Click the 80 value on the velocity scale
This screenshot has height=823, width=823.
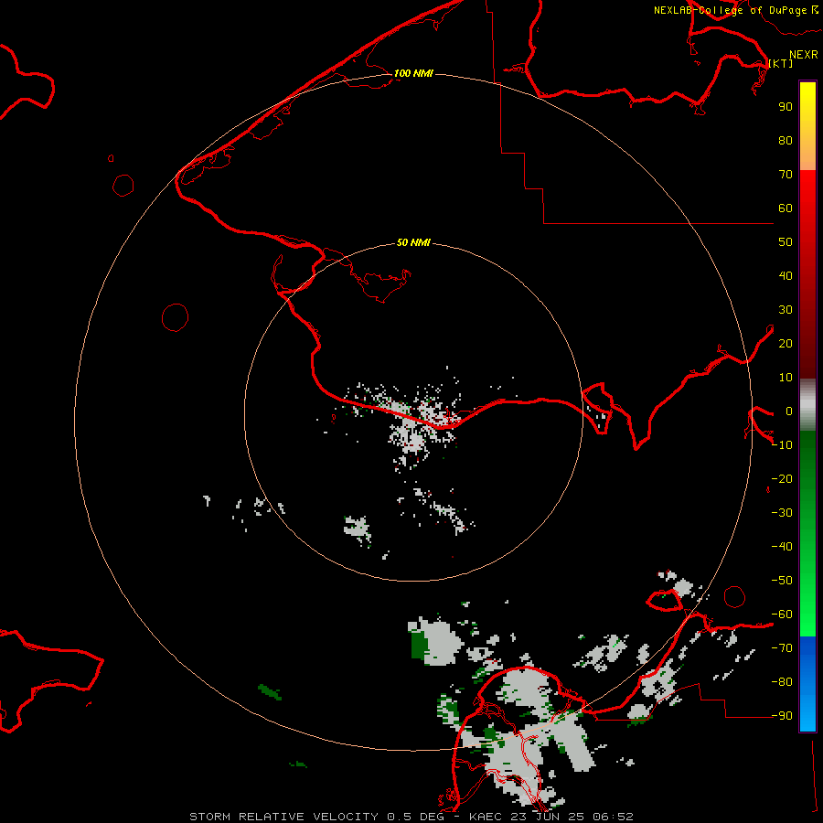pos(786,140)
